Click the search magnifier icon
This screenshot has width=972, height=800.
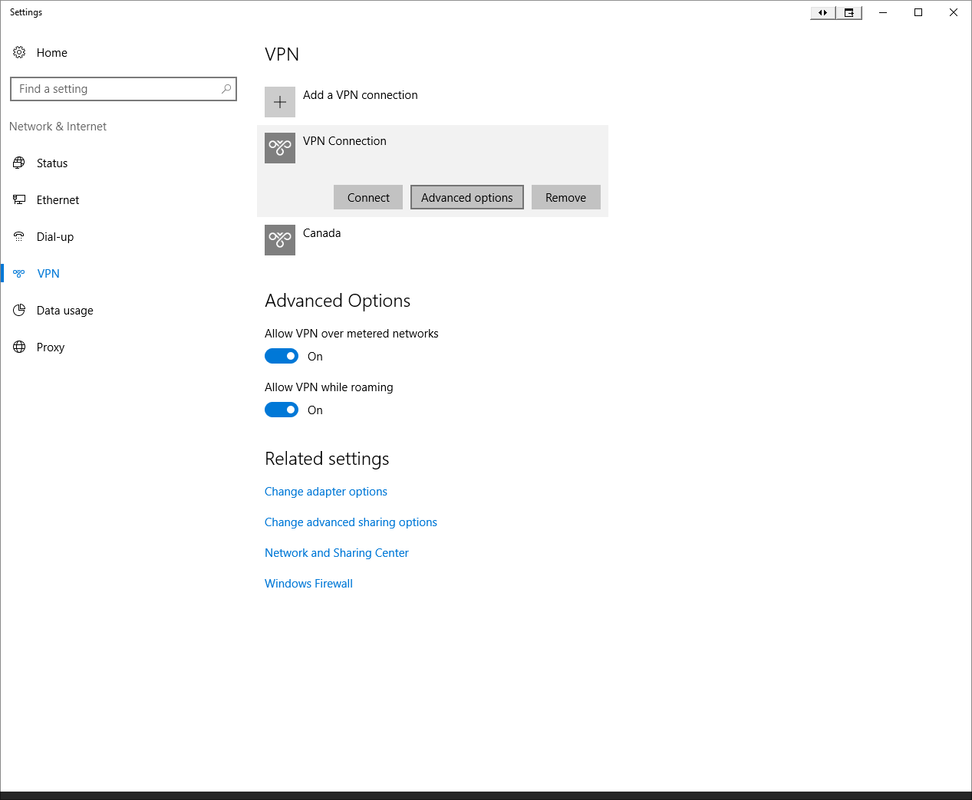226,89
